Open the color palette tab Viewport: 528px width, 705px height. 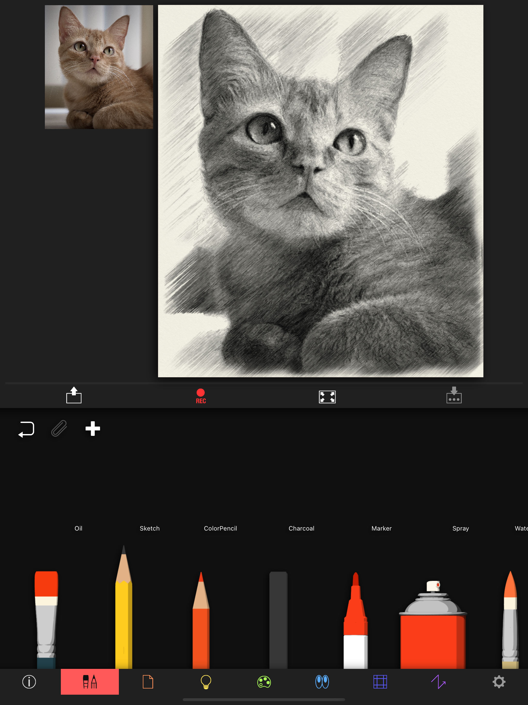(x=264, y=682)
